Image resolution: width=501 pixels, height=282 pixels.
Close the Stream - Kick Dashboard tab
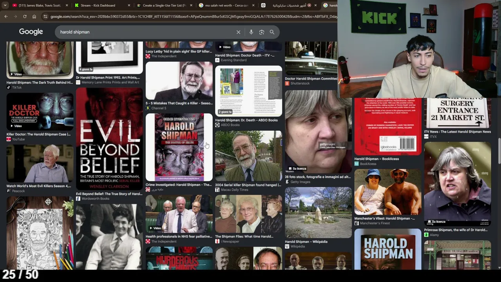(x=129, y=5)
